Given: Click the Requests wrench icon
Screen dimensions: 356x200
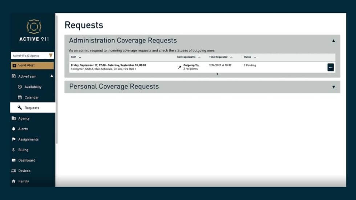Looking at the screenshot, I should pyautogui.click(x=20, y=108).
